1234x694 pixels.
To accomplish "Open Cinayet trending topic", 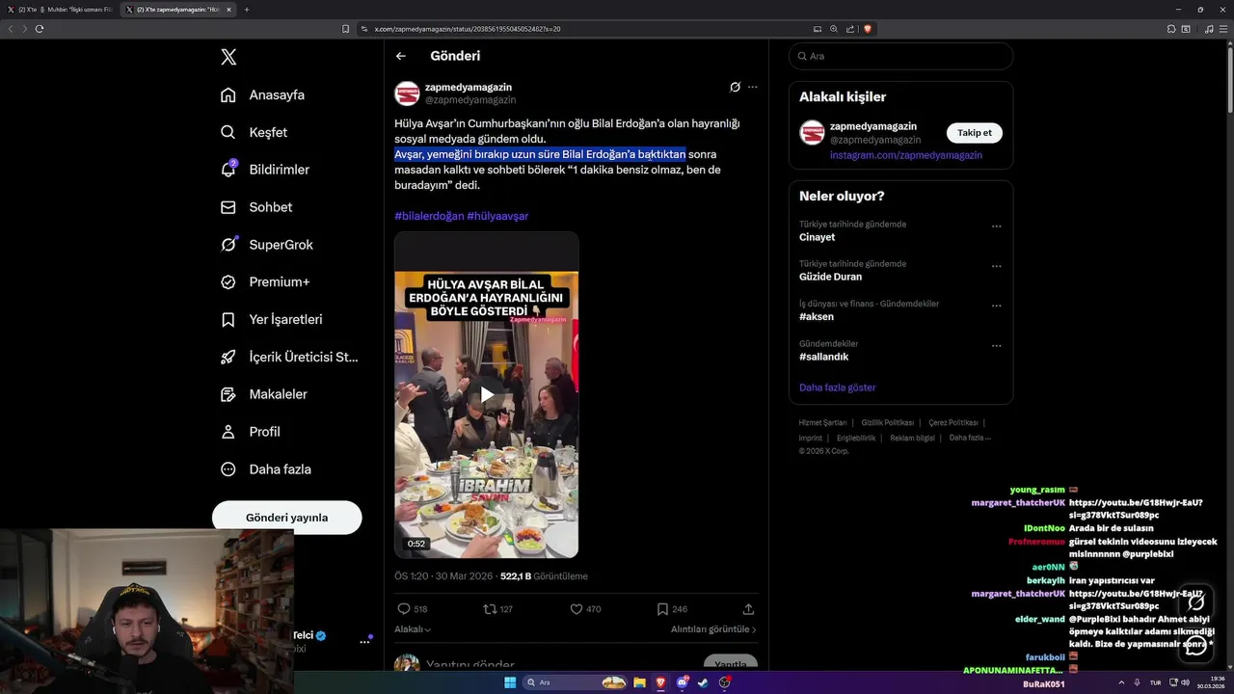I will coord(818,237).
